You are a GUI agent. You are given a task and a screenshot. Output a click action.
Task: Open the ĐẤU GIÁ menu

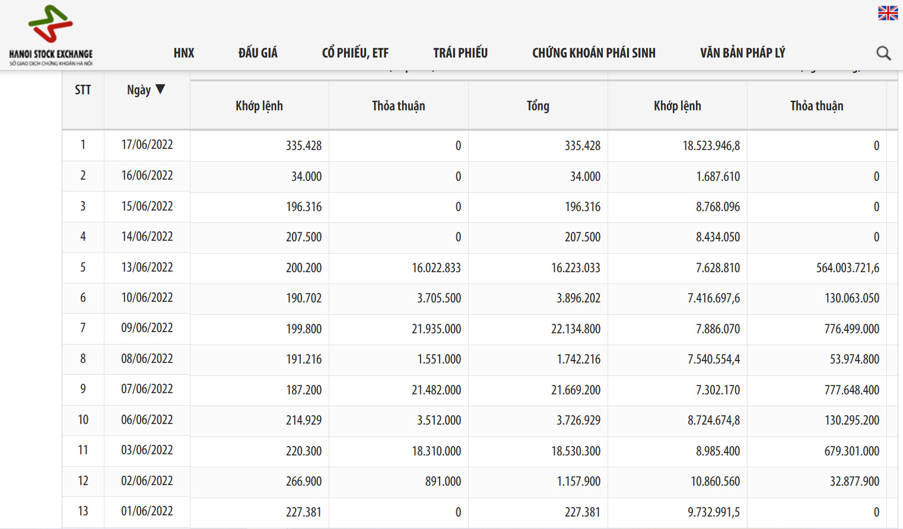coord(257,53)
